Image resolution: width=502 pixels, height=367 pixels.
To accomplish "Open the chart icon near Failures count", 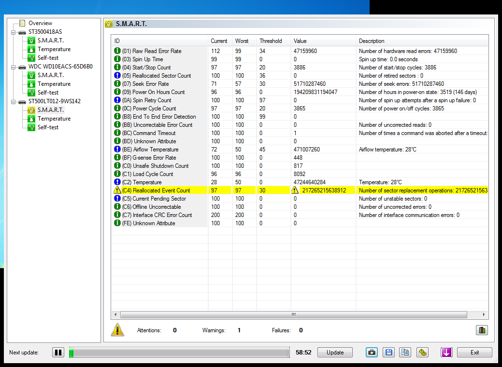I will tap(482, 330).
